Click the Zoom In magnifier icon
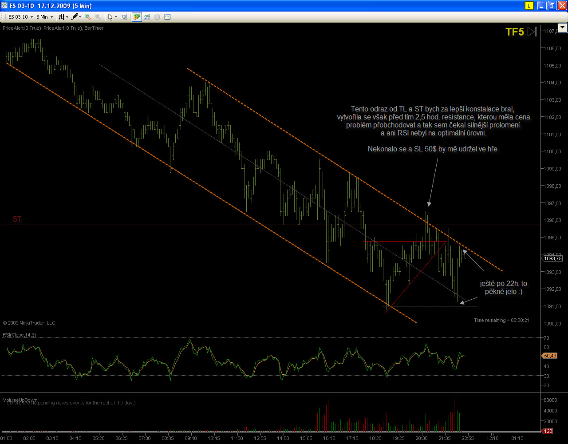568x444 pixels. coord(88,17)
